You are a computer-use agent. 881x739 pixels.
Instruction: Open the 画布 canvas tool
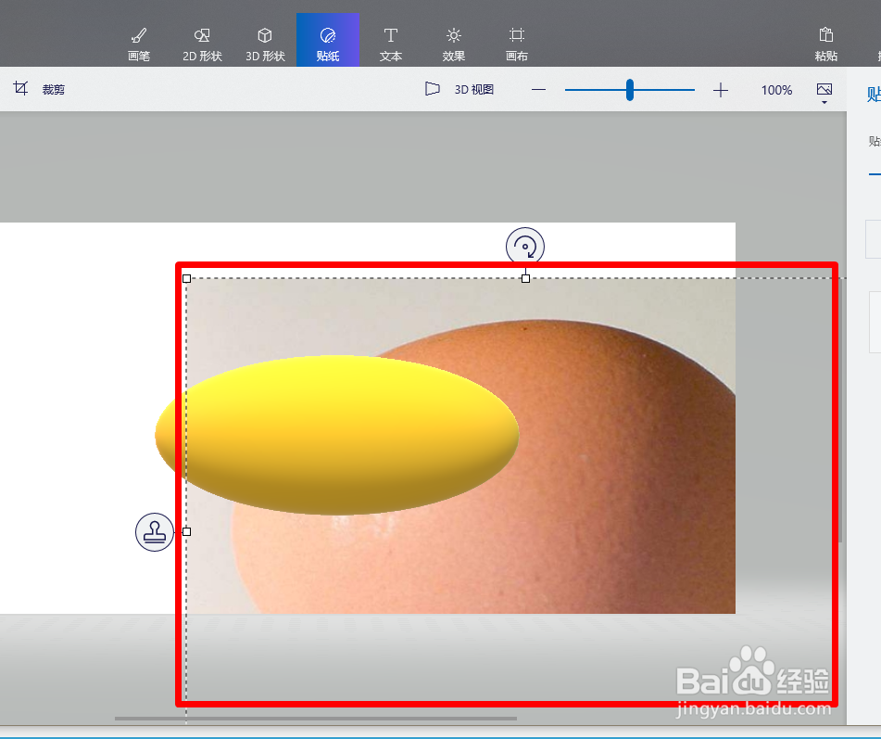click(x=516, y=44)
